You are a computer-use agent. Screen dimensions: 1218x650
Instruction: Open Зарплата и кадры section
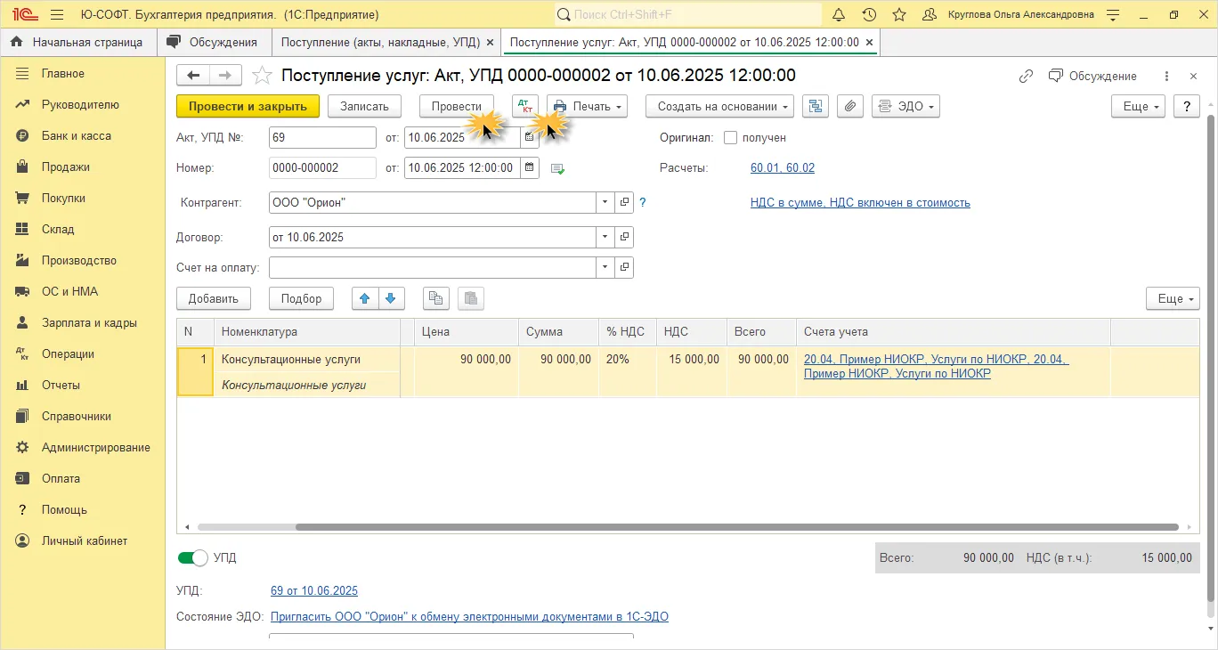[x=89, y=322]
